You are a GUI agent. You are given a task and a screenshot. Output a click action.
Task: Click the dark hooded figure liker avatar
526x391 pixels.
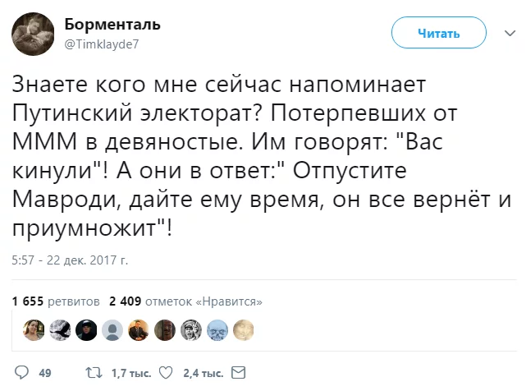click(x=85, y=330)
